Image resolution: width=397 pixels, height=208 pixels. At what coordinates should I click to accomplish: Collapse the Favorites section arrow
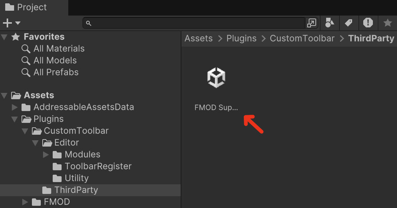point(4,37)
